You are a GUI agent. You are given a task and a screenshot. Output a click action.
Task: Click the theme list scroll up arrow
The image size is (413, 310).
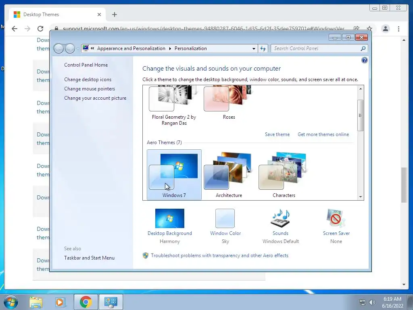361,89
